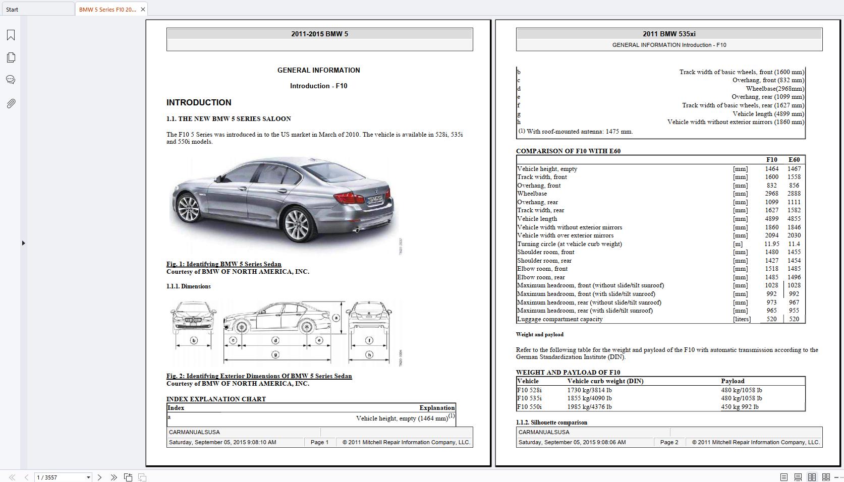Zoom out using the minus control
The width and height of the screenshot is (844, 482).
837,477
